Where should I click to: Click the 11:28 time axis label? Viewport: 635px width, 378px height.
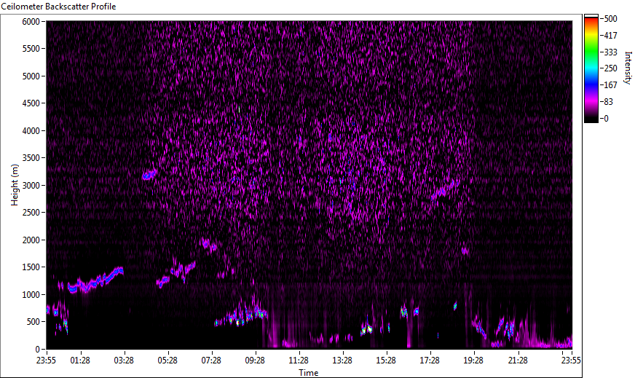pos(299,361)
